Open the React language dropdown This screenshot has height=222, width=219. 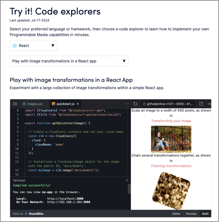pos(33,46)
